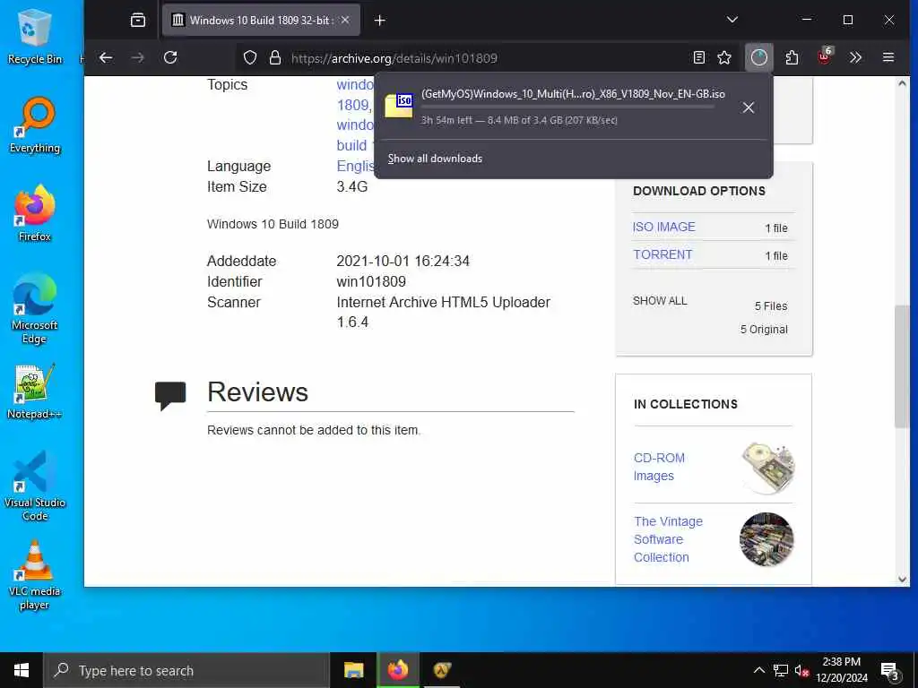This screenshot has width=918, height=688.
Task: Open the ISO IMAGE download link
Action: tap(664, 227)
